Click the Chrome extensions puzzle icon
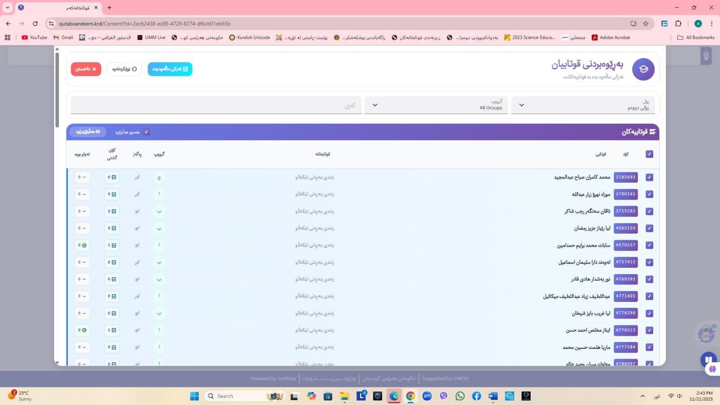This screenshot has width=720, height=405. (x=678, y=23)
